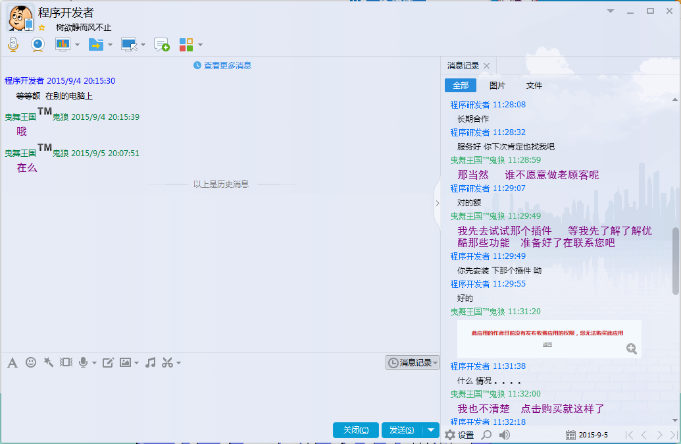
Task: Jump to first page of records
Action: click(629, 435)
